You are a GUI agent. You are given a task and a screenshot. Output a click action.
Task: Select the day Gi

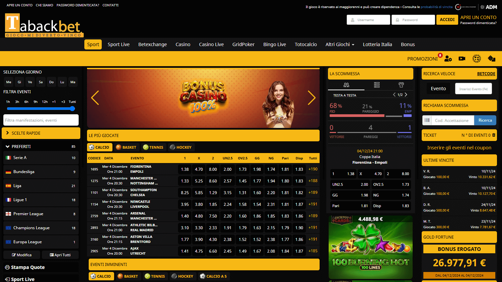coord(19,82)
